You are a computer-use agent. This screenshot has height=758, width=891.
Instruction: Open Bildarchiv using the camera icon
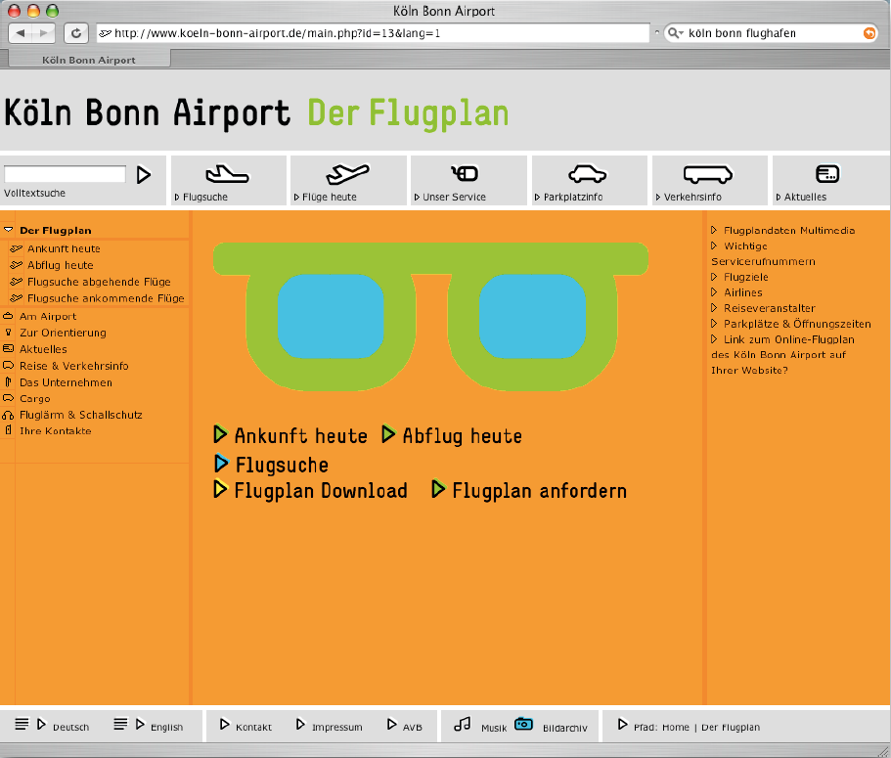pos(523,724)
